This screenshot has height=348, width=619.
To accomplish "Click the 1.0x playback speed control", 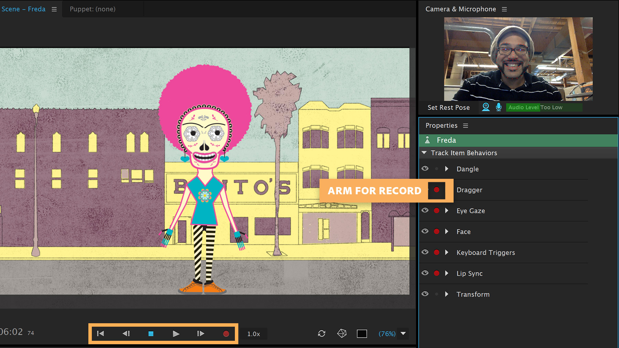I will coord(253,334).
